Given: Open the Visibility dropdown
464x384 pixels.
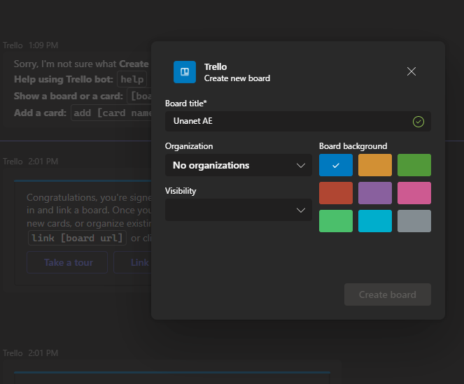Looking at the screenshot, I should click(x=238, y=210).
